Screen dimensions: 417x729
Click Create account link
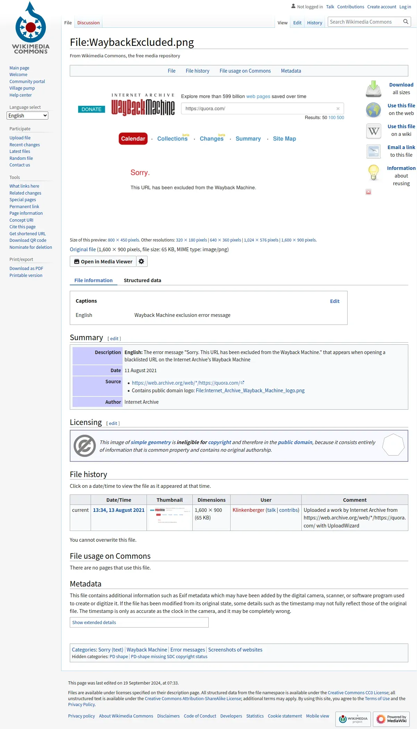click(382, 7)
